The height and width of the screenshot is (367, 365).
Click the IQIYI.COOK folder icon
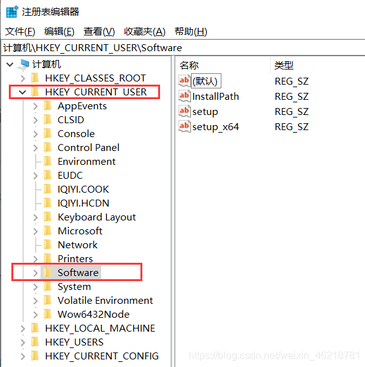(47, 189)
